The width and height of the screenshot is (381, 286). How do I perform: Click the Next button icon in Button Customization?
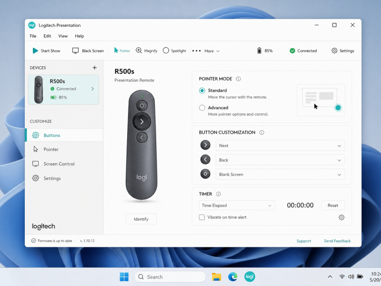(205, 145)
